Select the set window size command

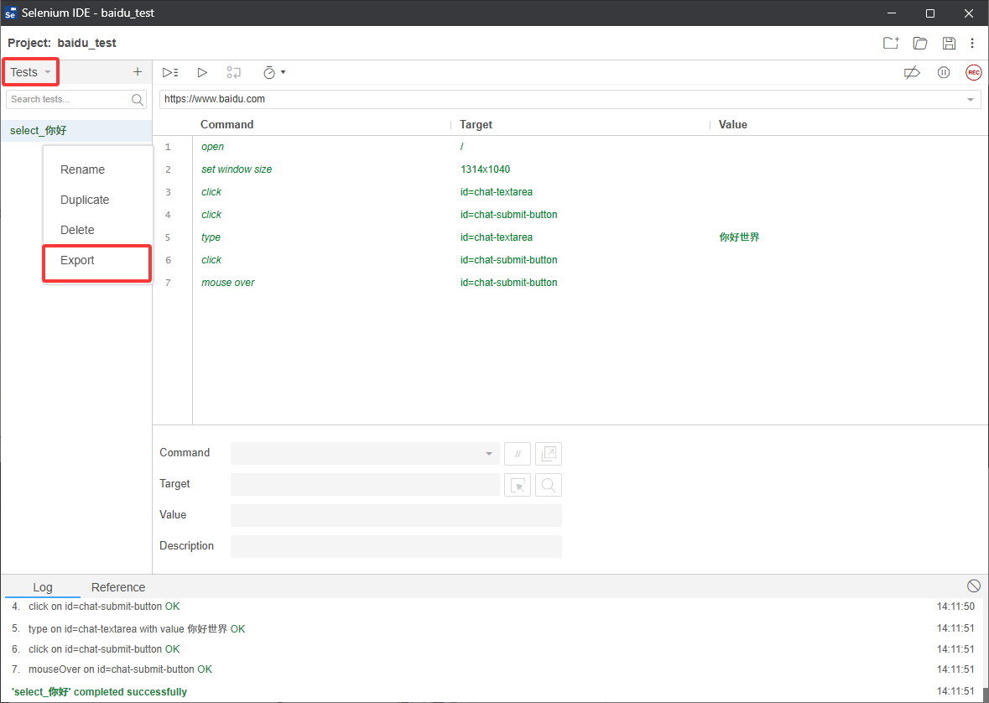pyautogui.click(x=237, y=169)
